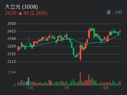The width and height of the screenshot is (127, 95).
Task: Click the 2192 price axis label
Action: (x=12, y=54)
